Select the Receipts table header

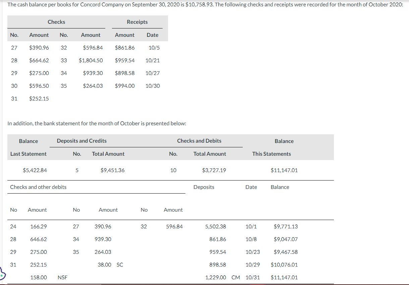point(137,22)
